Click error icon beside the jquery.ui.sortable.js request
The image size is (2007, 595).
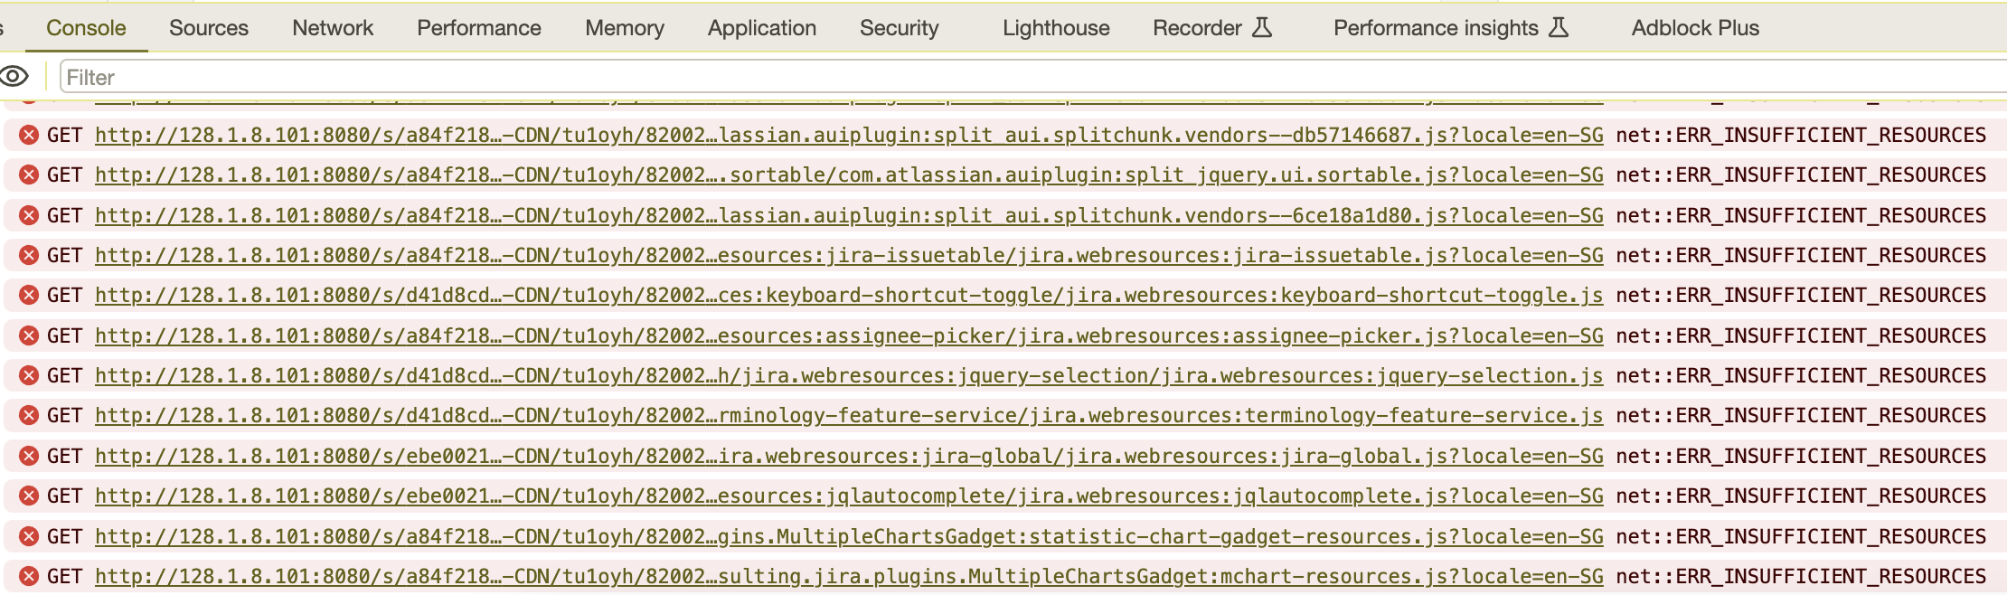click(29, 175)
